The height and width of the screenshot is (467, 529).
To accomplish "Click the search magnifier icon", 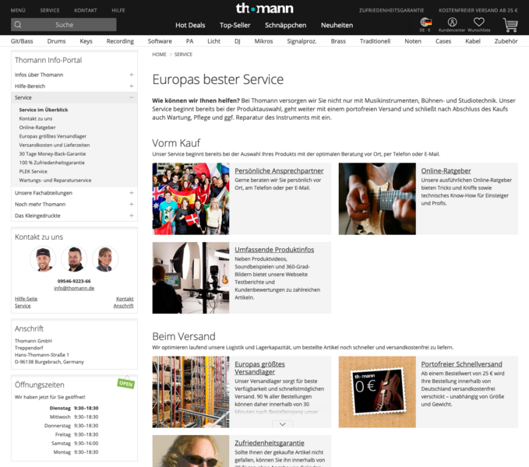I will [x=18, y=25].
